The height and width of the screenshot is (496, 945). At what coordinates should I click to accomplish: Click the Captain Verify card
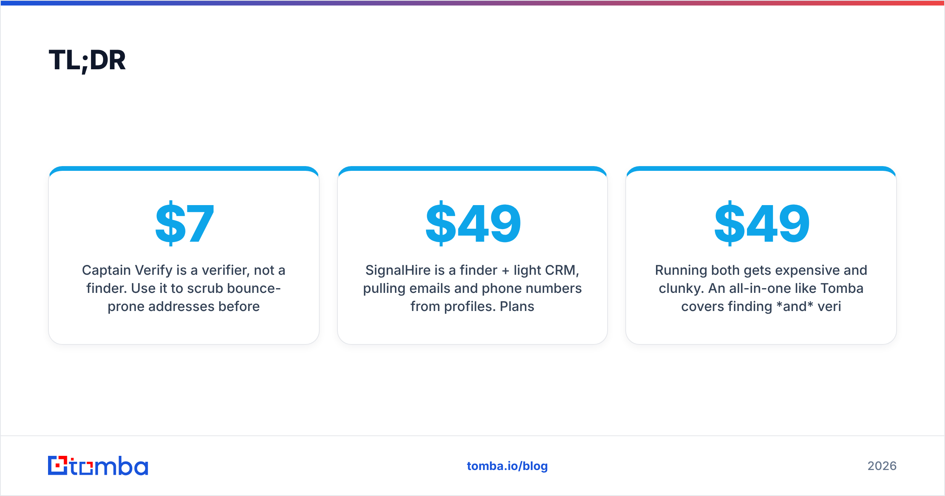tap(184, 255)
